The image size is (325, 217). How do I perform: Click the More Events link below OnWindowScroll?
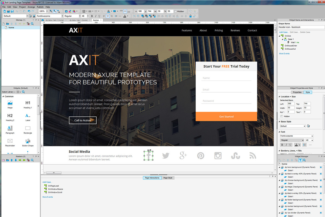pyautogui.click(x=48, y=197)
